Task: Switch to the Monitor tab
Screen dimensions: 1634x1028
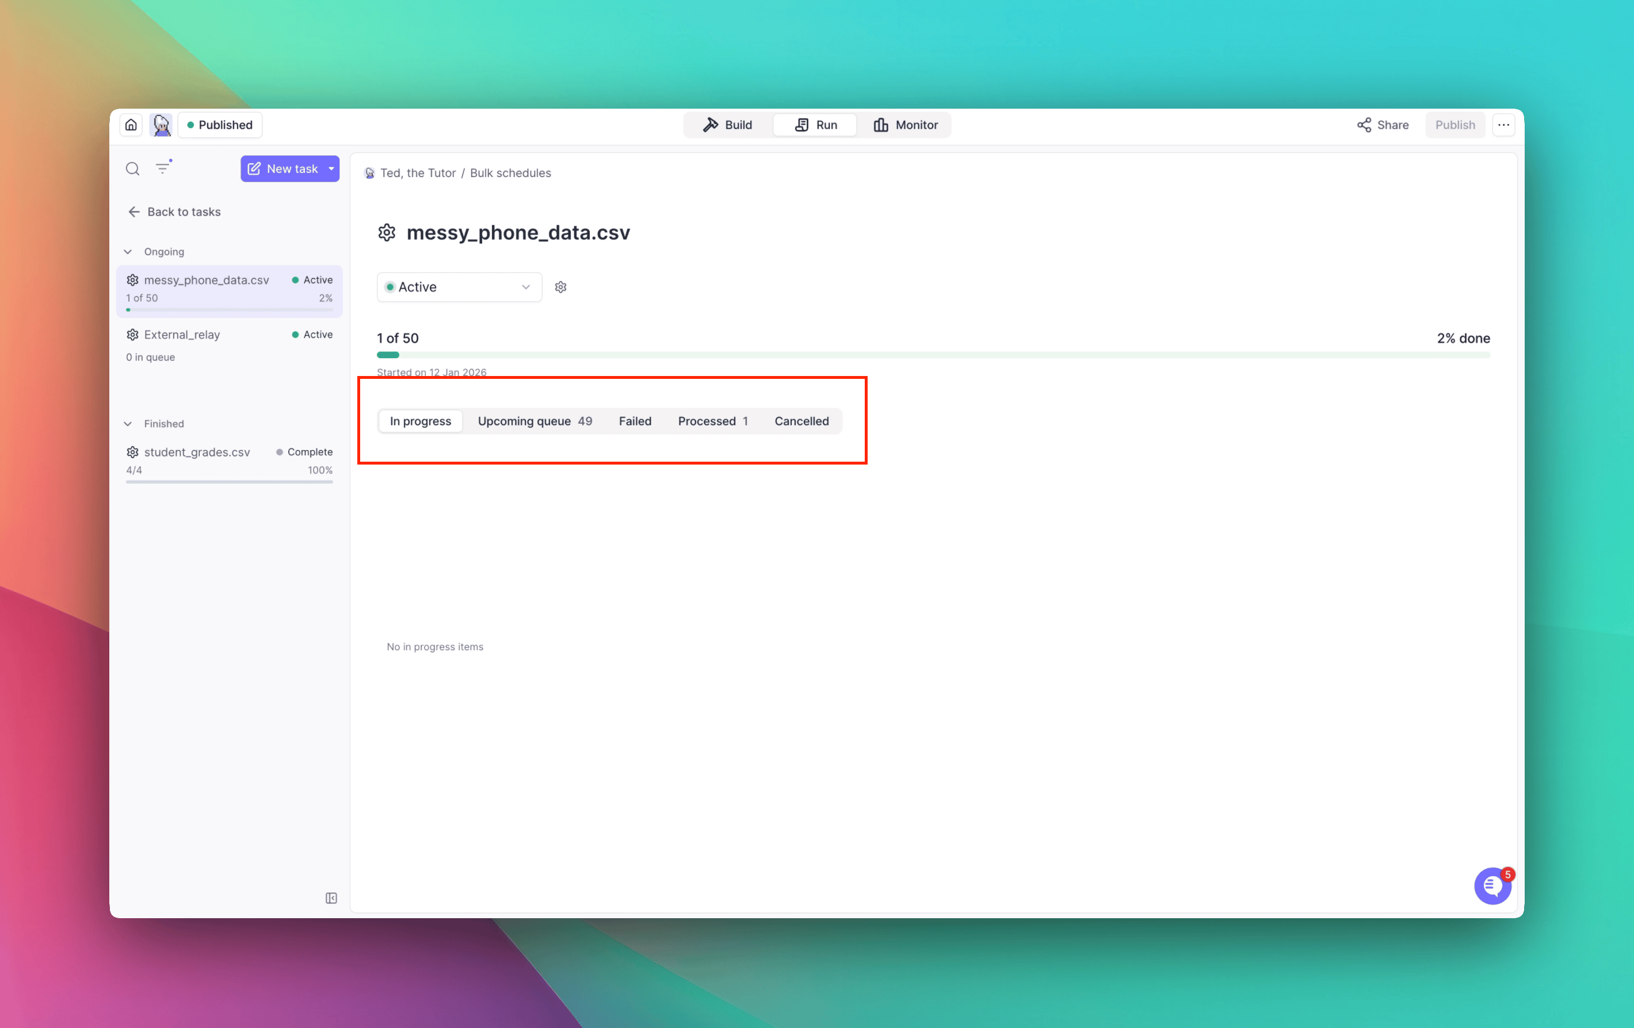Action: [905, 125]
